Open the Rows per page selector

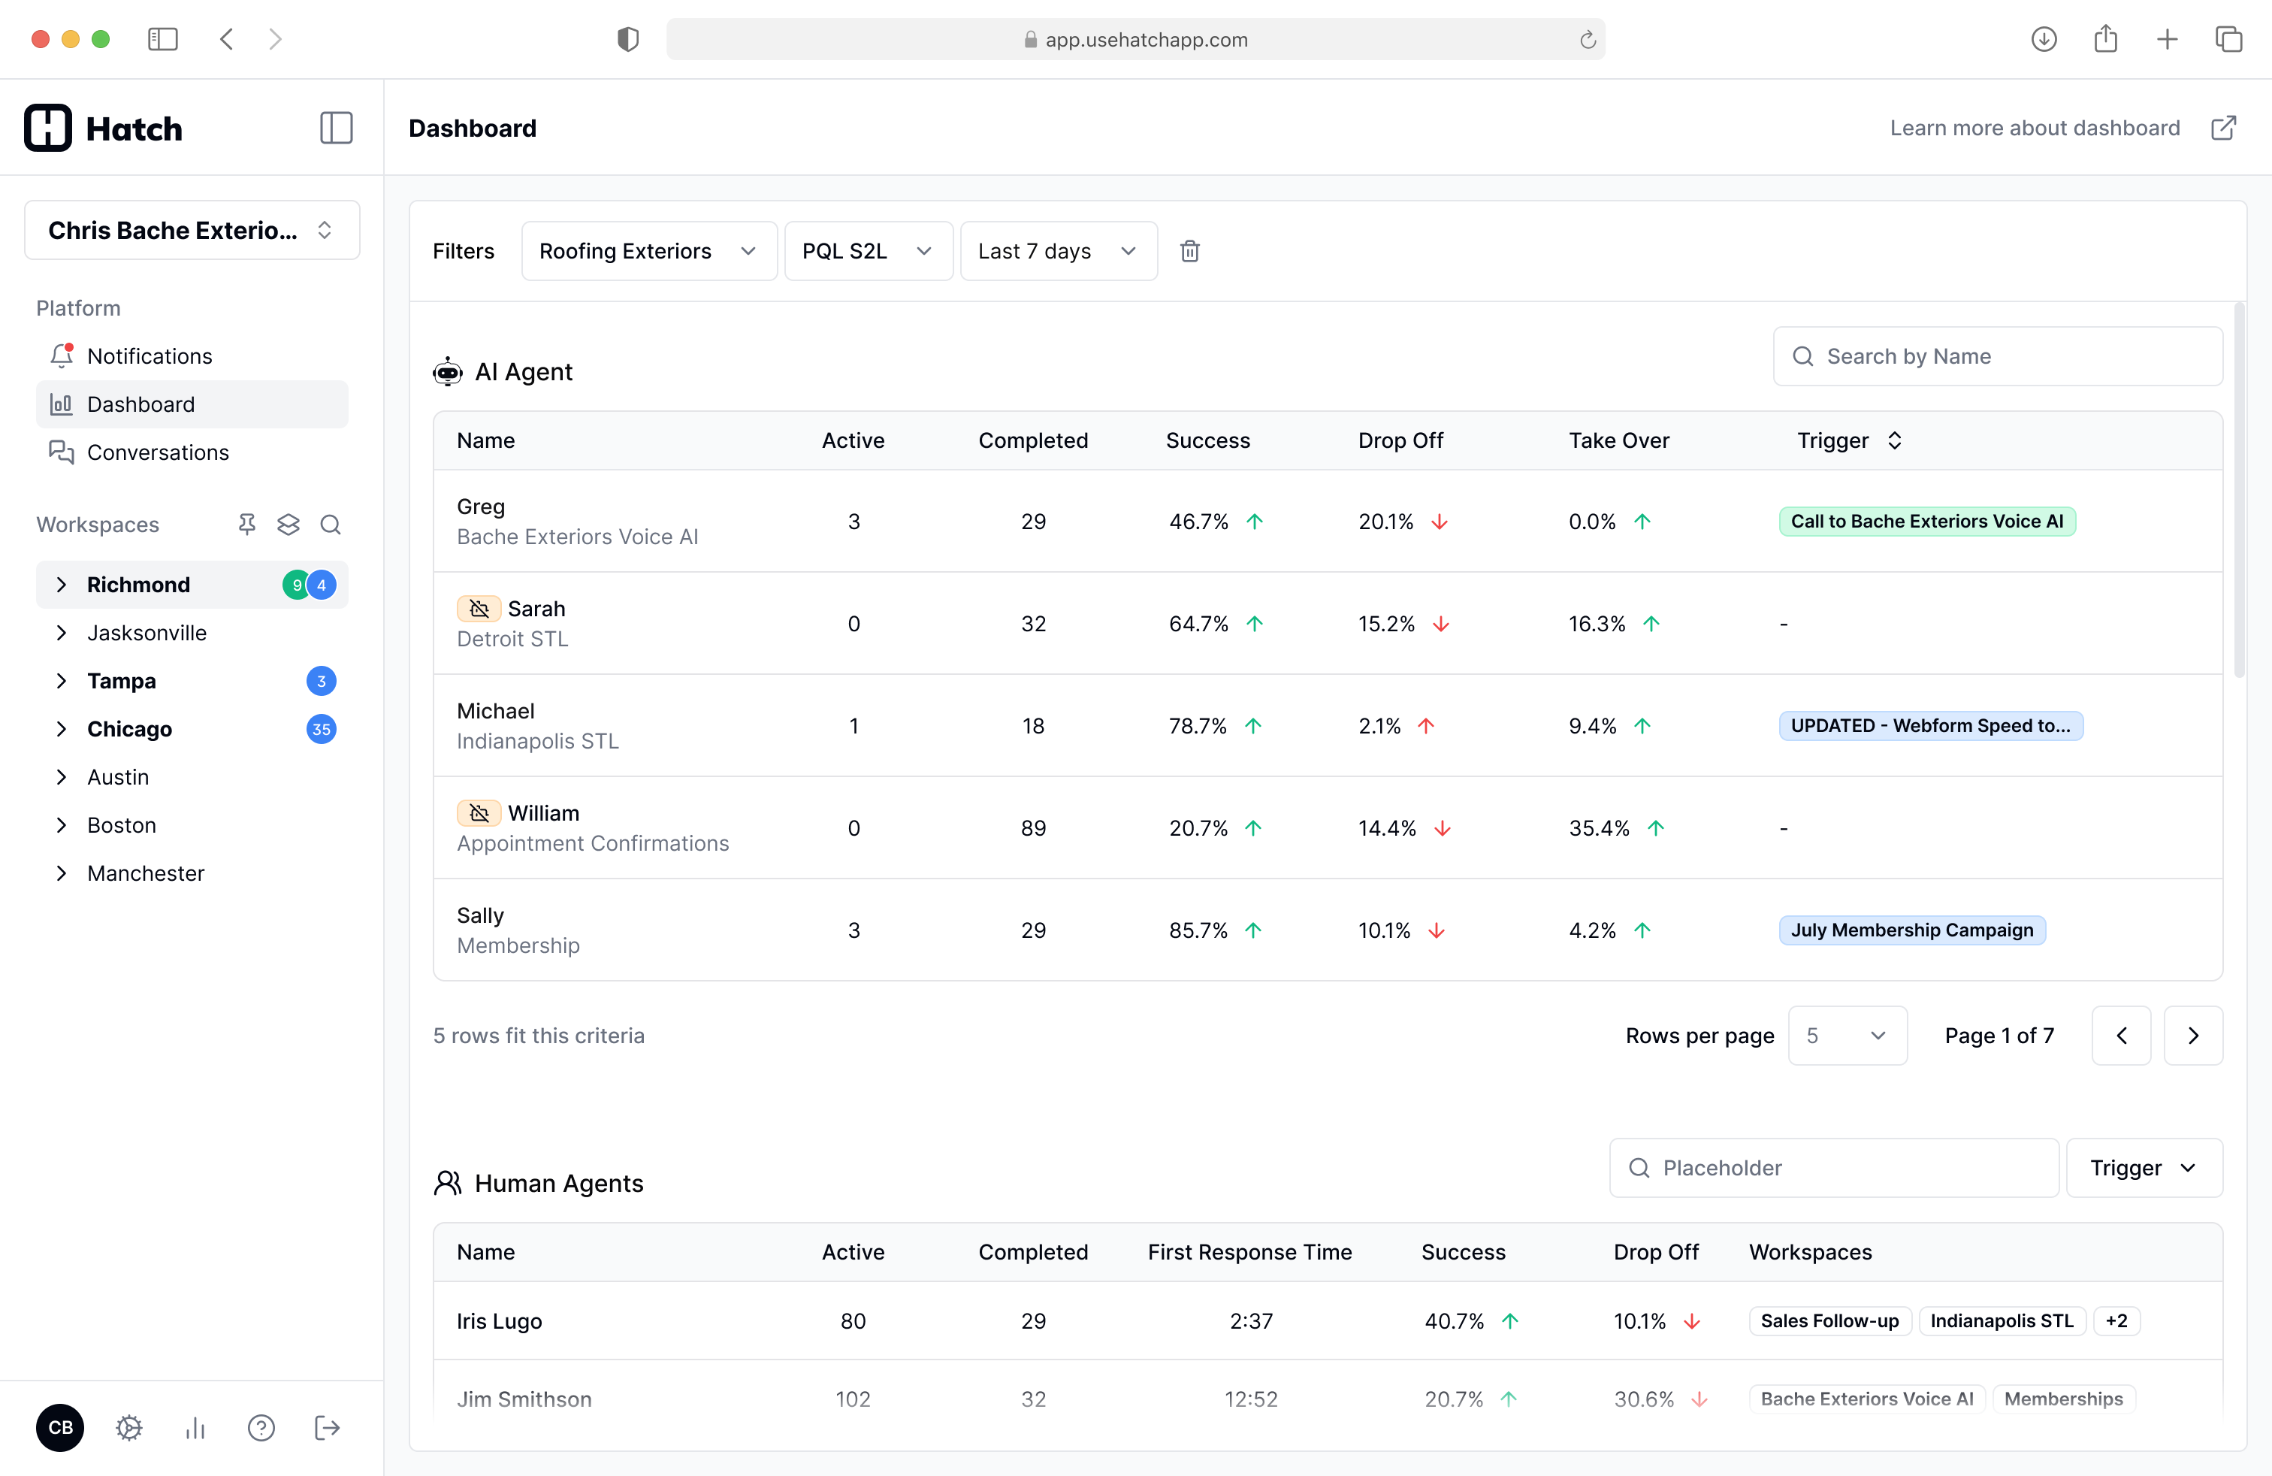coord(1846,1035)
